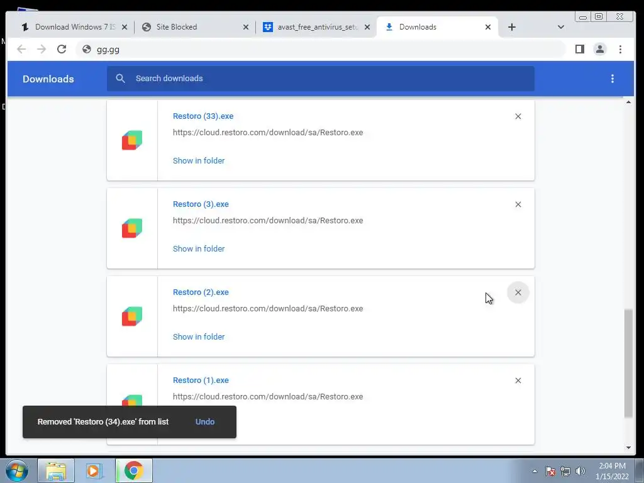Image resolution: width=644 pixels, height=483 pixels.
Task: Remove Restoro (3).exe from the list
Action: click(518, 204)
